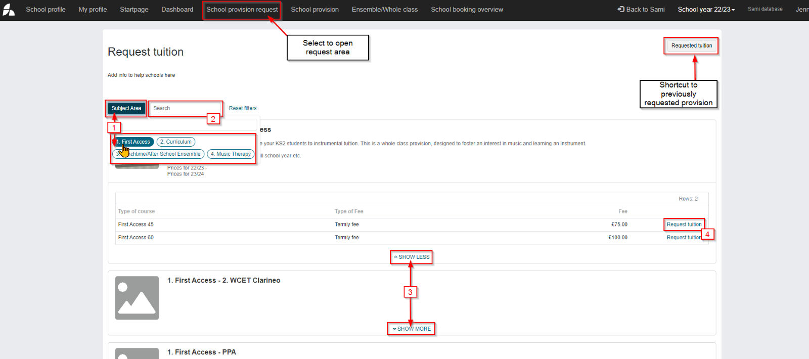Open the Dashboard menu item
Viewport: 809px width, 359px height.
[x=177, y=10]
